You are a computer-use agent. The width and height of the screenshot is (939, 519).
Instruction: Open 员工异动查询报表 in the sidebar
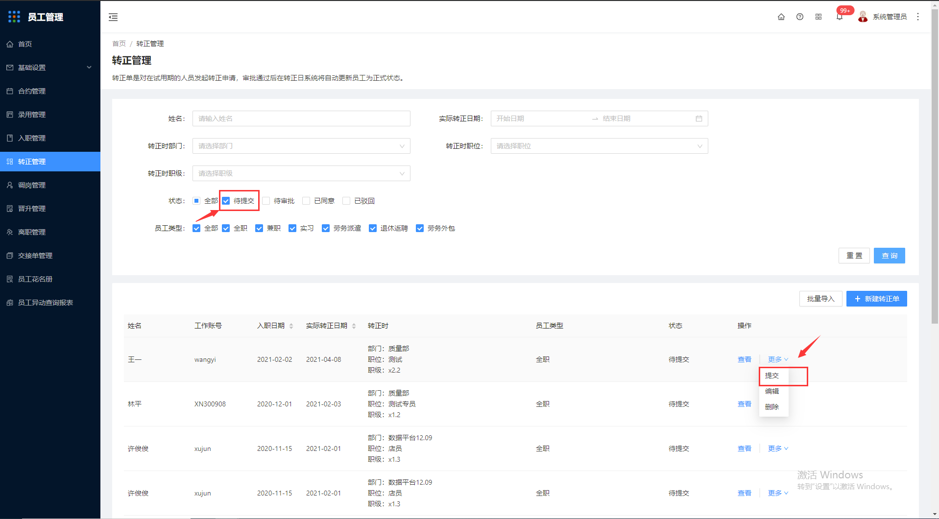(x=50, y=303)
